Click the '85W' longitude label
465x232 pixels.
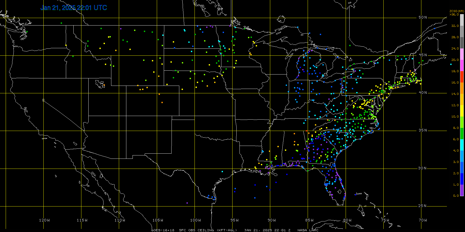[309, 220]
